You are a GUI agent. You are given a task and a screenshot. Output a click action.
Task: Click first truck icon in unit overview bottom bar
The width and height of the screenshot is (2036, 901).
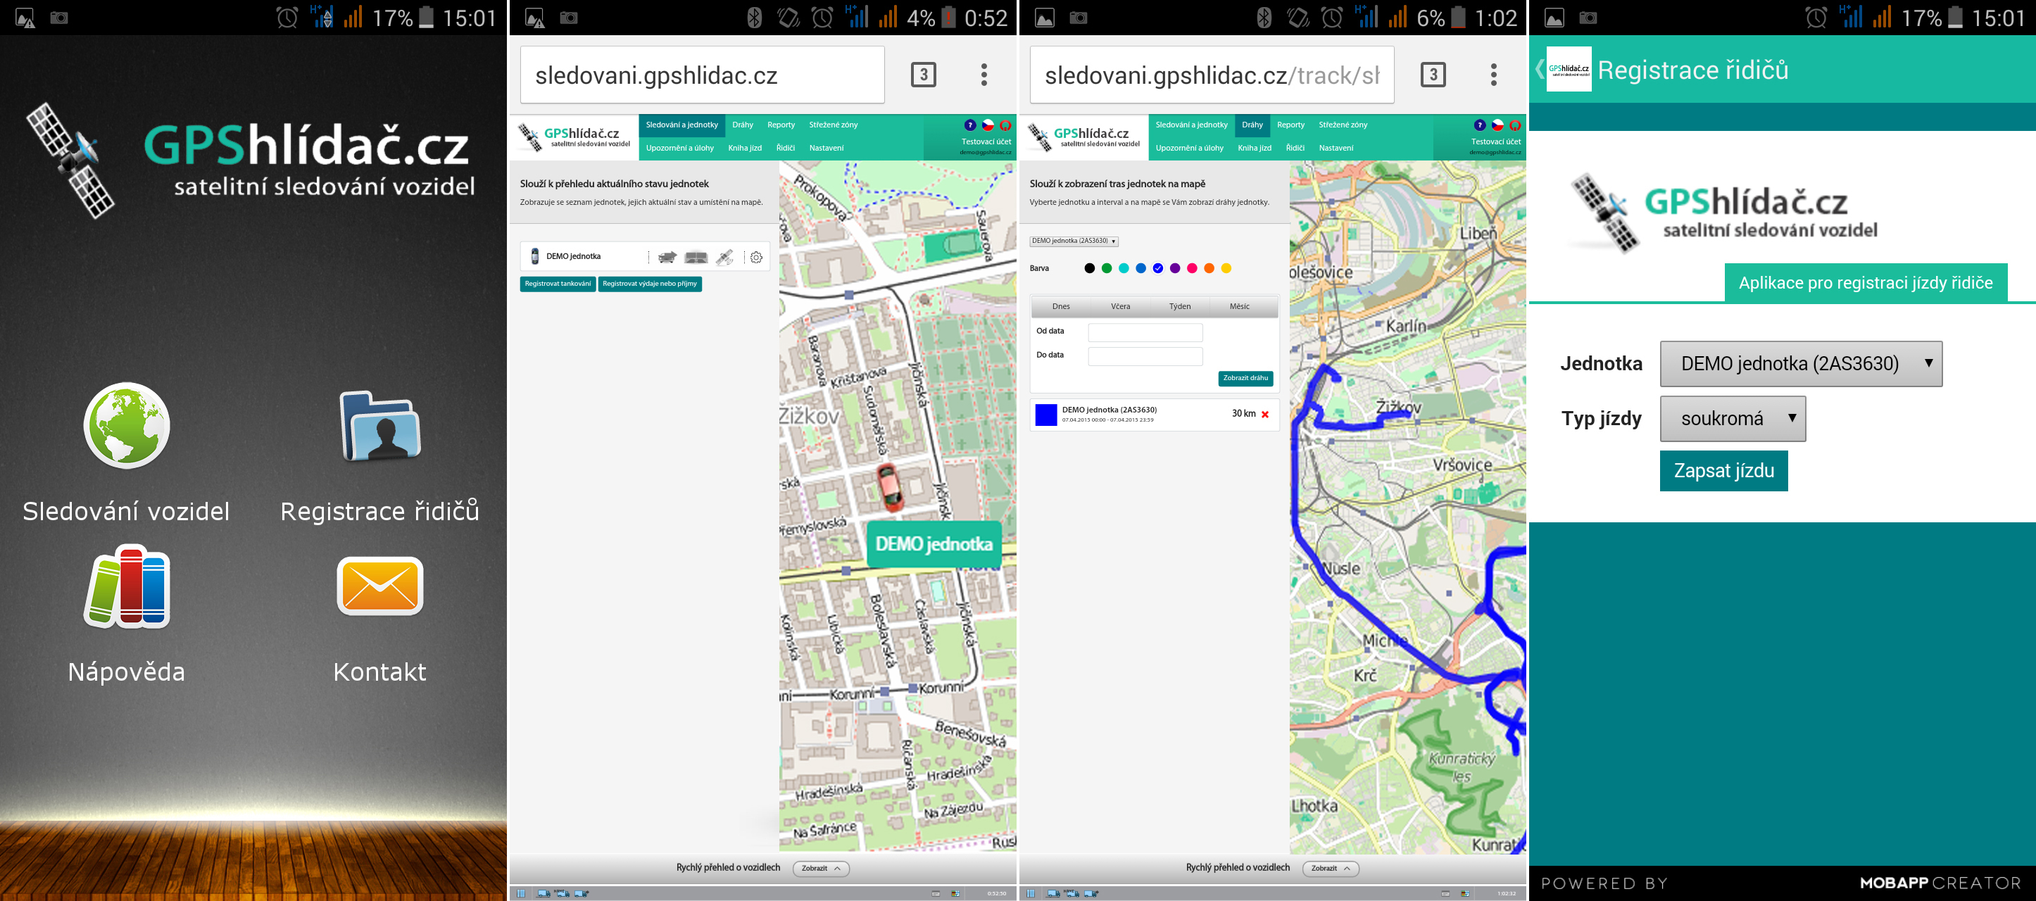(x=543, y=893)
